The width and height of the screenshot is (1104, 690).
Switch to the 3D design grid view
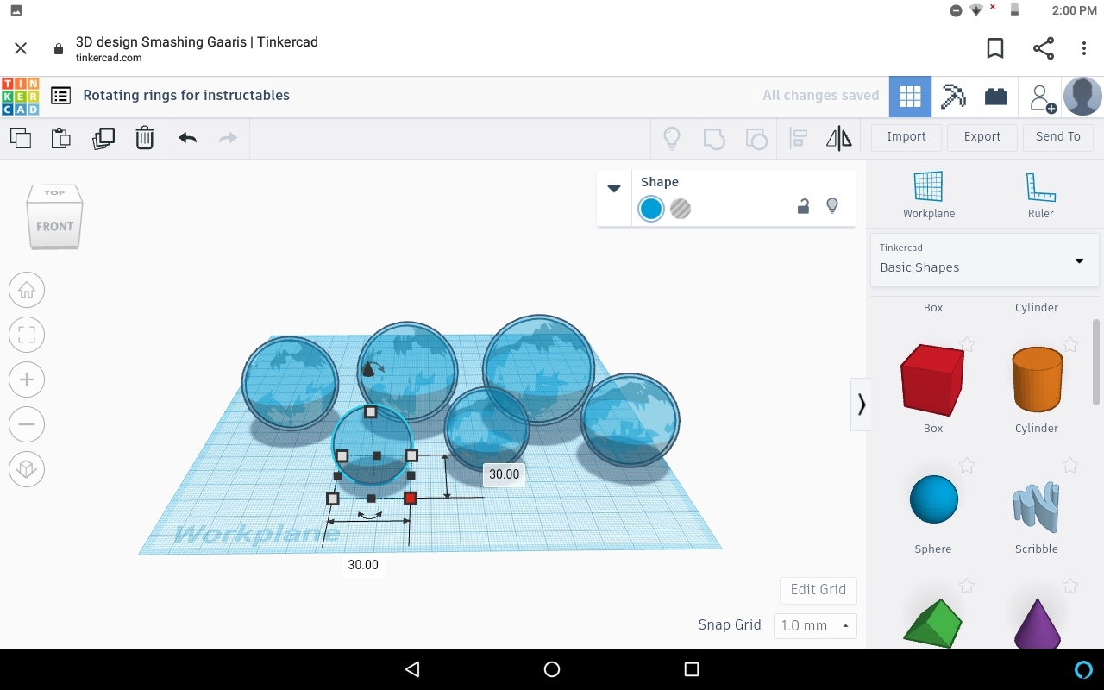[x=910, y=97]
